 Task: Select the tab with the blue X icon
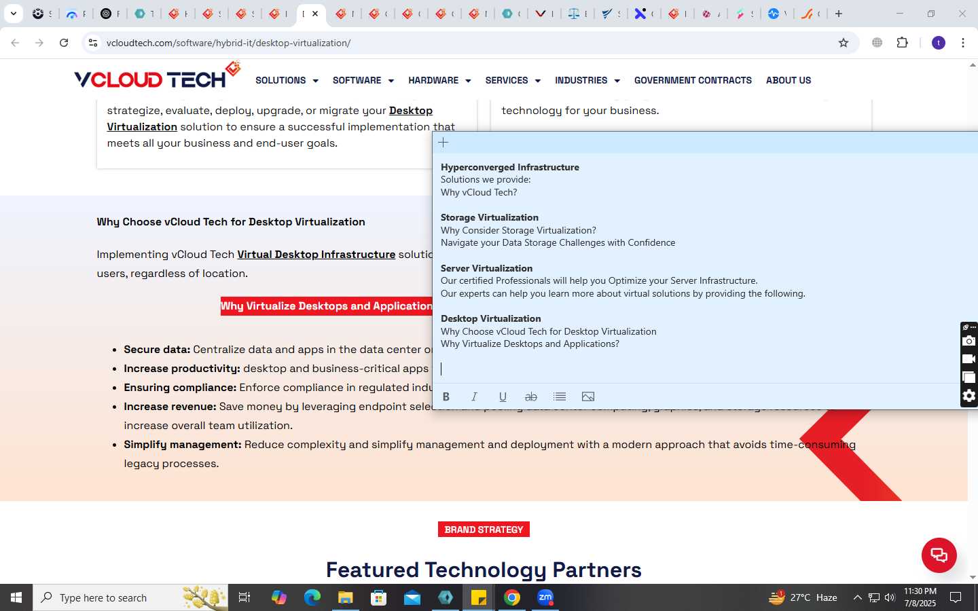coord(640,14)
